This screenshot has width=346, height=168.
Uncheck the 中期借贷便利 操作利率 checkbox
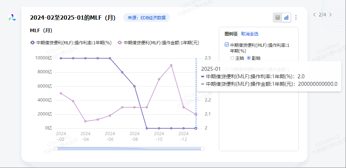point(227,45)
